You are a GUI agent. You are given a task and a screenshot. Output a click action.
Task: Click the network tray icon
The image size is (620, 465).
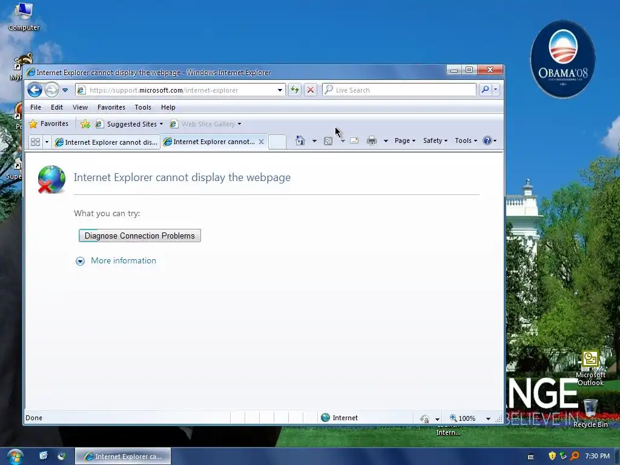563,456
